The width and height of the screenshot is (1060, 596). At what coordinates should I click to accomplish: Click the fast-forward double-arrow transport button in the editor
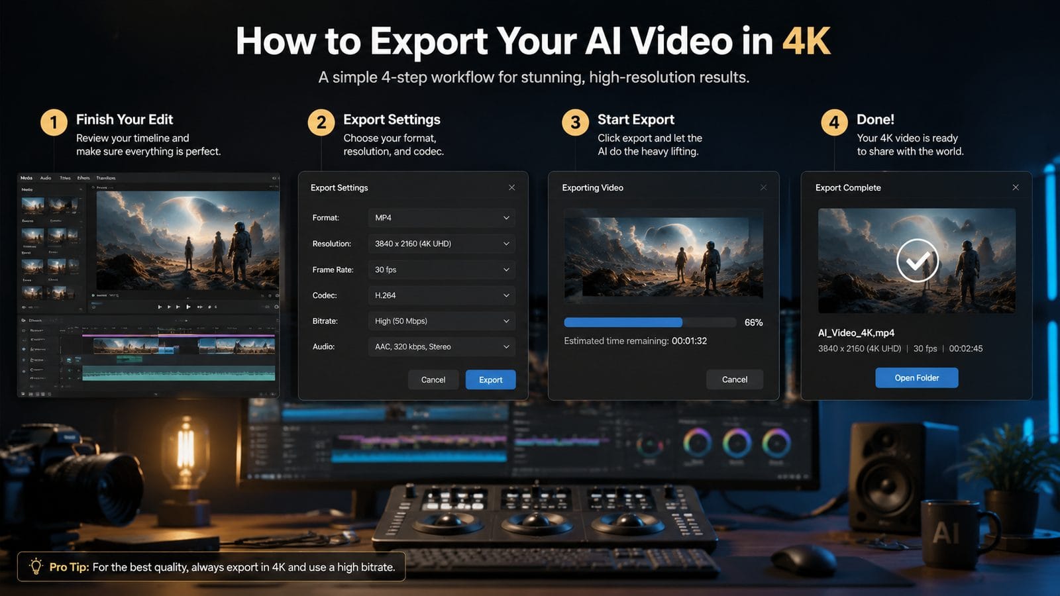click(200, 307)
